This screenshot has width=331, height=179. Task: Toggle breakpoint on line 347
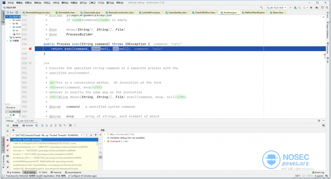click(31, 49)
